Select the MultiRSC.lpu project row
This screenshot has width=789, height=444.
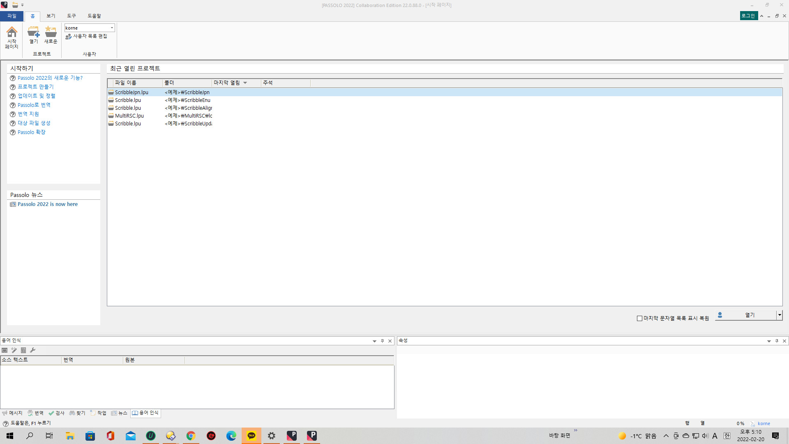[x=445, y=116]
